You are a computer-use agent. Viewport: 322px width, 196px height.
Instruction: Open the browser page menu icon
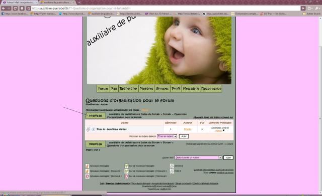310,9
